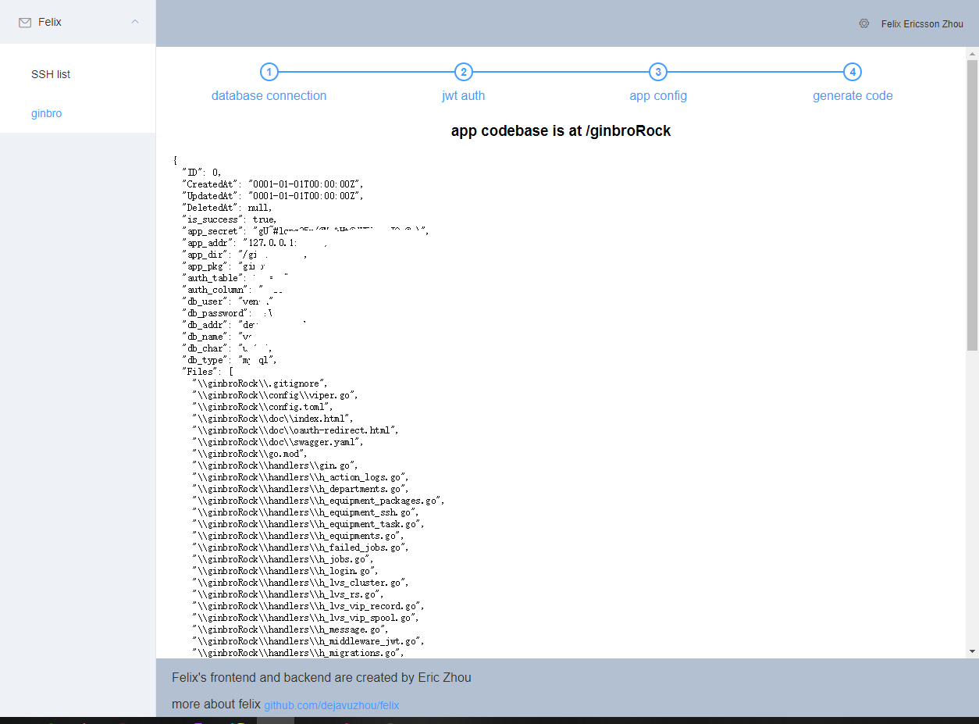Click the step 2 circle icon

tap(464, 72)
